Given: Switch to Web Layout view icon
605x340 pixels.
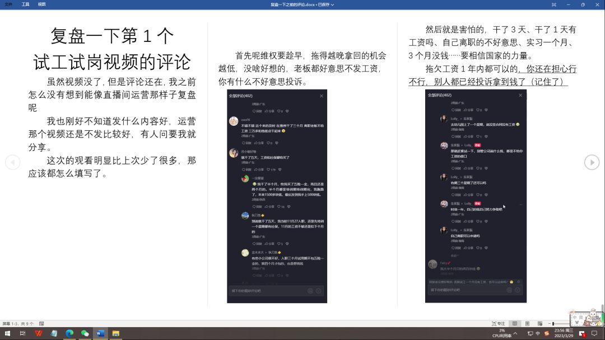Looking at the screenshot, I should (540, 324).
